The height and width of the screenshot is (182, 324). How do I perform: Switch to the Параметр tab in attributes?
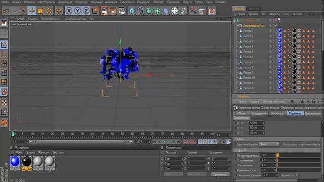pos(295,113)
